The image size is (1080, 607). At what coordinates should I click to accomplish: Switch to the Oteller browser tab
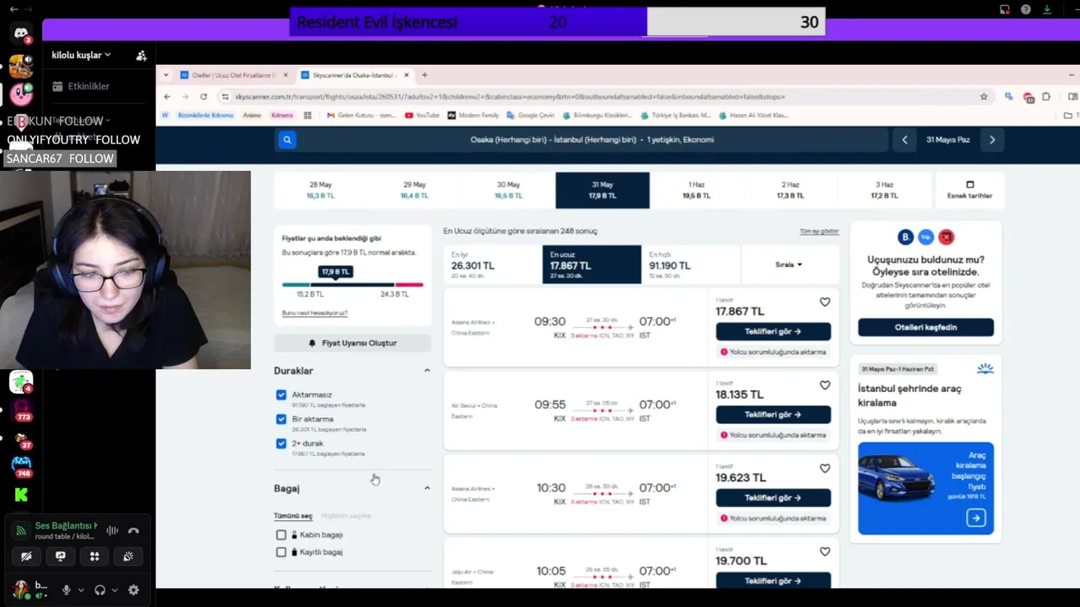235,75
